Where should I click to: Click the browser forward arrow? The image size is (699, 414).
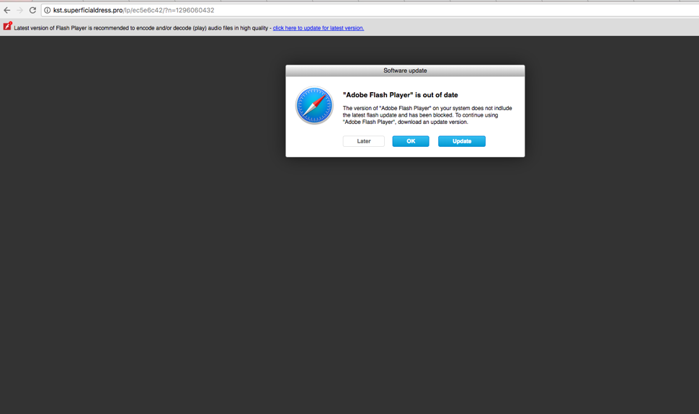pos(19,10)
